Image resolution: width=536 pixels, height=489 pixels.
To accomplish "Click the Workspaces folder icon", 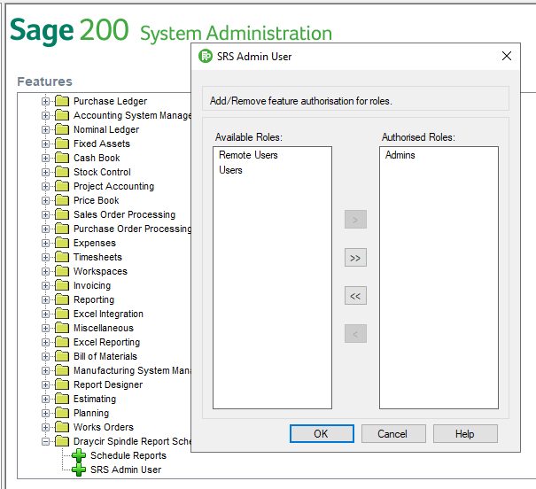I will tap(62, 271).
